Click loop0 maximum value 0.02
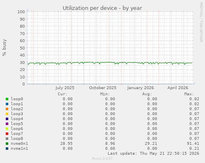 [194, 99]
